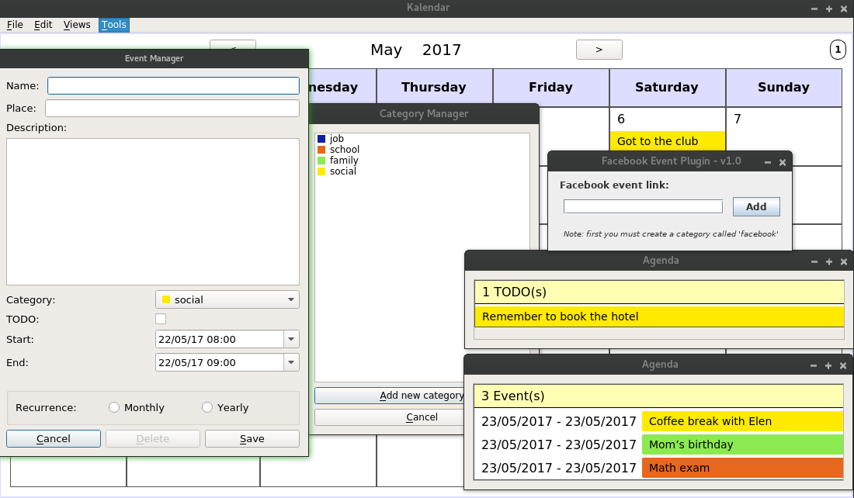Minimize the Facebook Event Plugin window
The height and width of the screenshot is (498, 854).
(767, 162)
